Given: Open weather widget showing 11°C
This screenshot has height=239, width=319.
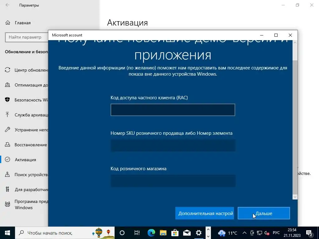Looking at the screenshot, I should (x=227, y=233).
